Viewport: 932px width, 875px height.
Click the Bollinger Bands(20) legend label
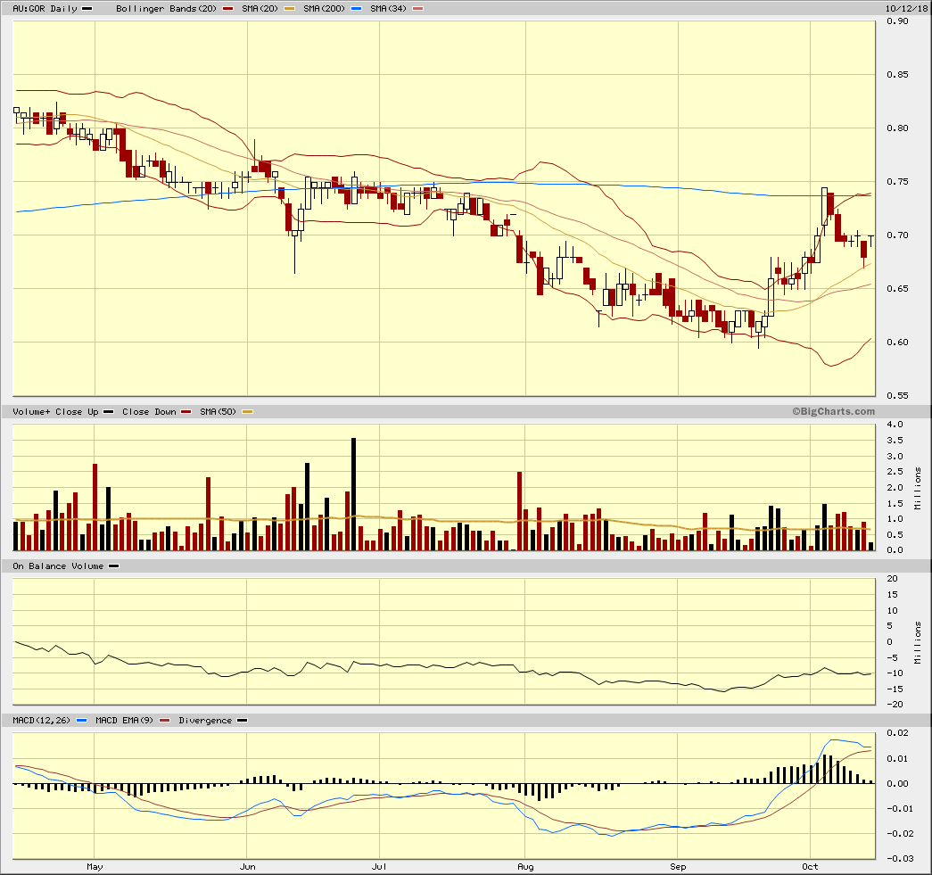167,8
